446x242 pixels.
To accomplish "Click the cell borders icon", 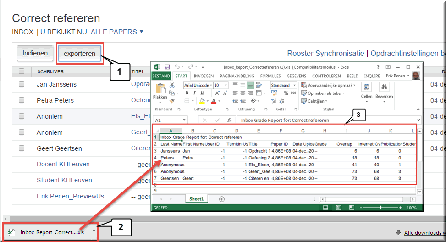I will (x=187, y=101).
